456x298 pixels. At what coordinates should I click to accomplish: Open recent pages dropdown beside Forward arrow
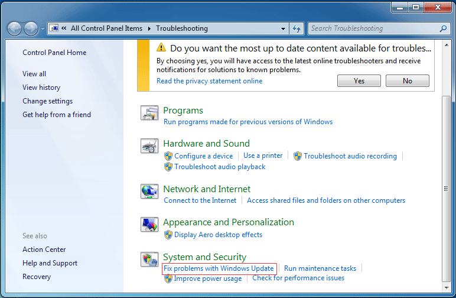coord(43,29)
